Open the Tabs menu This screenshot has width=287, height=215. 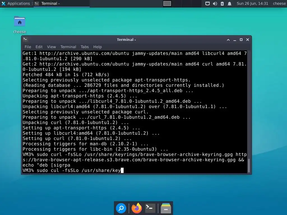[x=85, y=47]
